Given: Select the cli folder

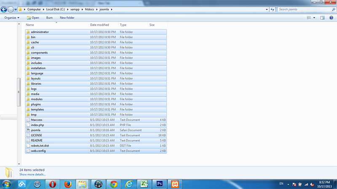Looking at the screenshot, I should [x=96, y=47].
